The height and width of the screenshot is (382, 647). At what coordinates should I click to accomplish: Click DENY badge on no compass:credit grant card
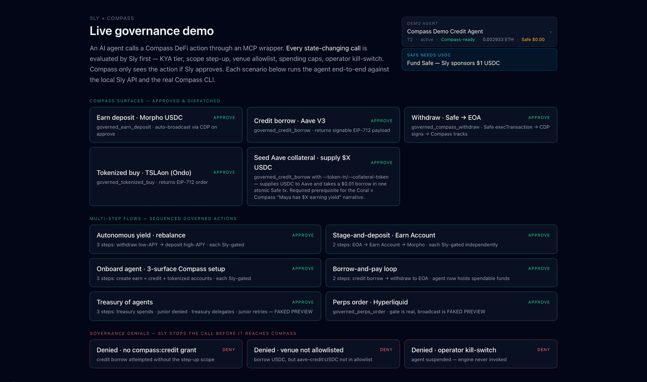pyautogui.click(x=229, y=350)
